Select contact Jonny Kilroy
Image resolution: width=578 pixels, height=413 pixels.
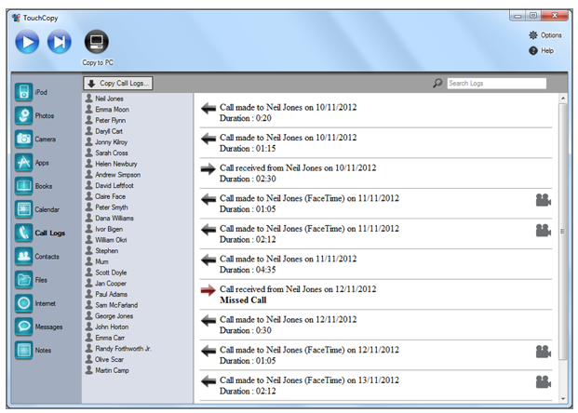tap(106, 141)
